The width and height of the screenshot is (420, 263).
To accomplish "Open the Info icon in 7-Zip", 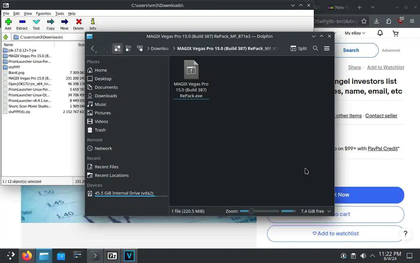I will pos(93,24).
